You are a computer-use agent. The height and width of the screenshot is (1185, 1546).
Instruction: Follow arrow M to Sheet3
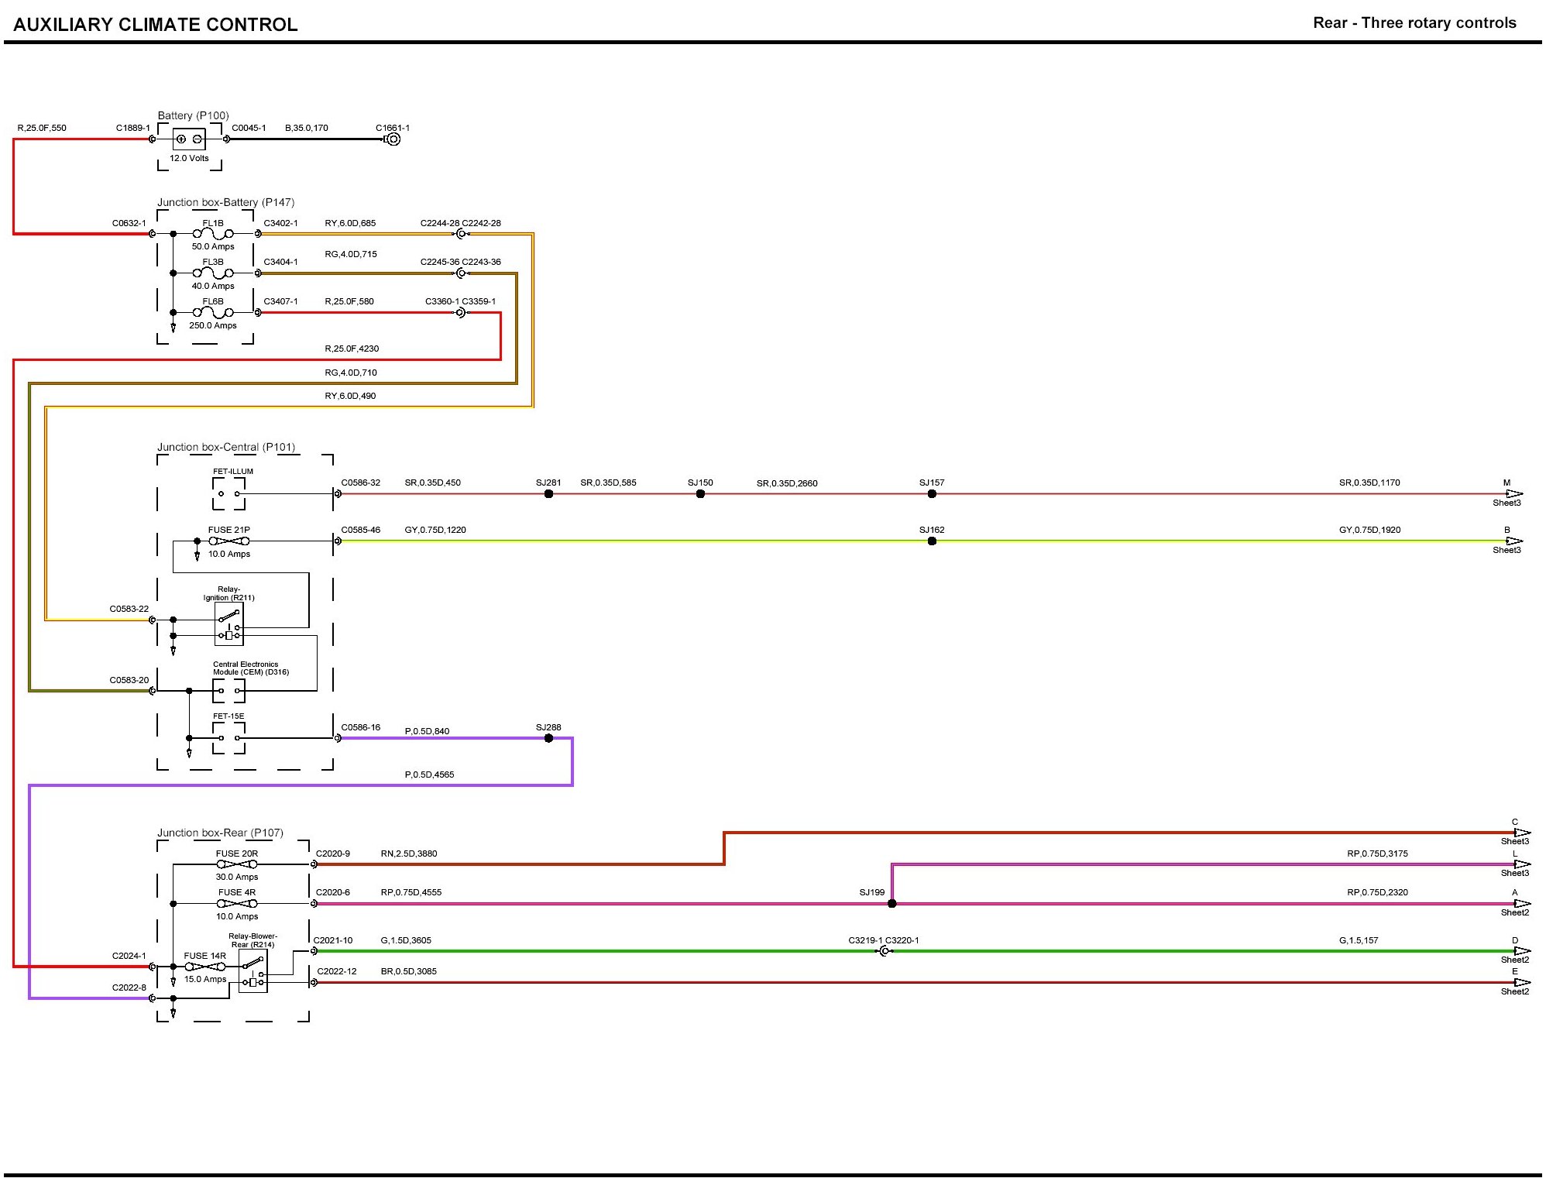click(1514, 494)
